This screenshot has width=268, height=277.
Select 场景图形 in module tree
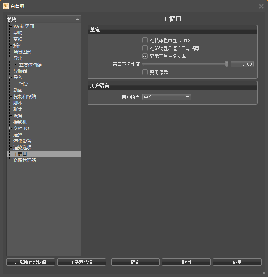[x=22, y=52]
